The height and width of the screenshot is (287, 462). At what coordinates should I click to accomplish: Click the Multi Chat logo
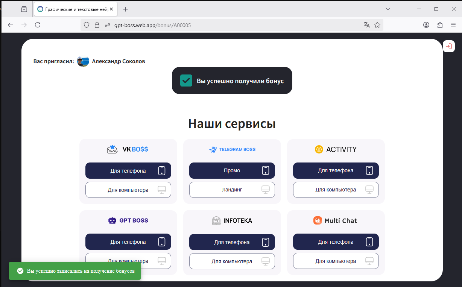(335, 220)
